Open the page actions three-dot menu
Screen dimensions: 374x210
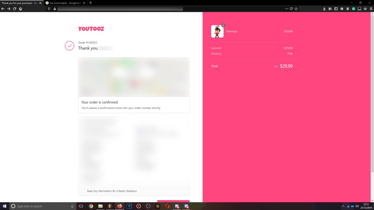pyautogui.click(x=286, y=9)
